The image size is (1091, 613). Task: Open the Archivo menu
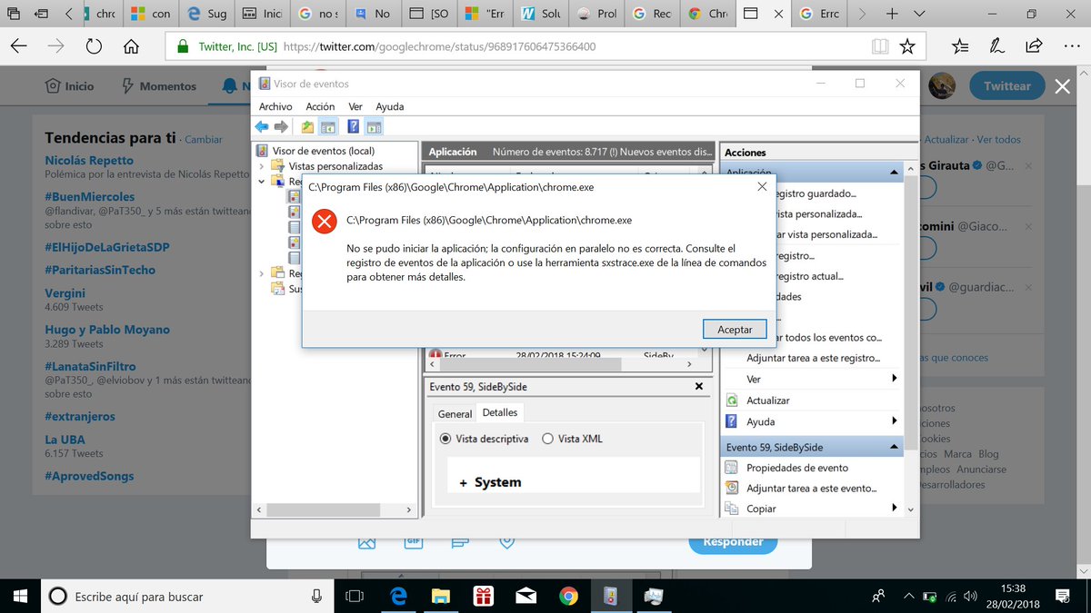(x=275, y=106)
